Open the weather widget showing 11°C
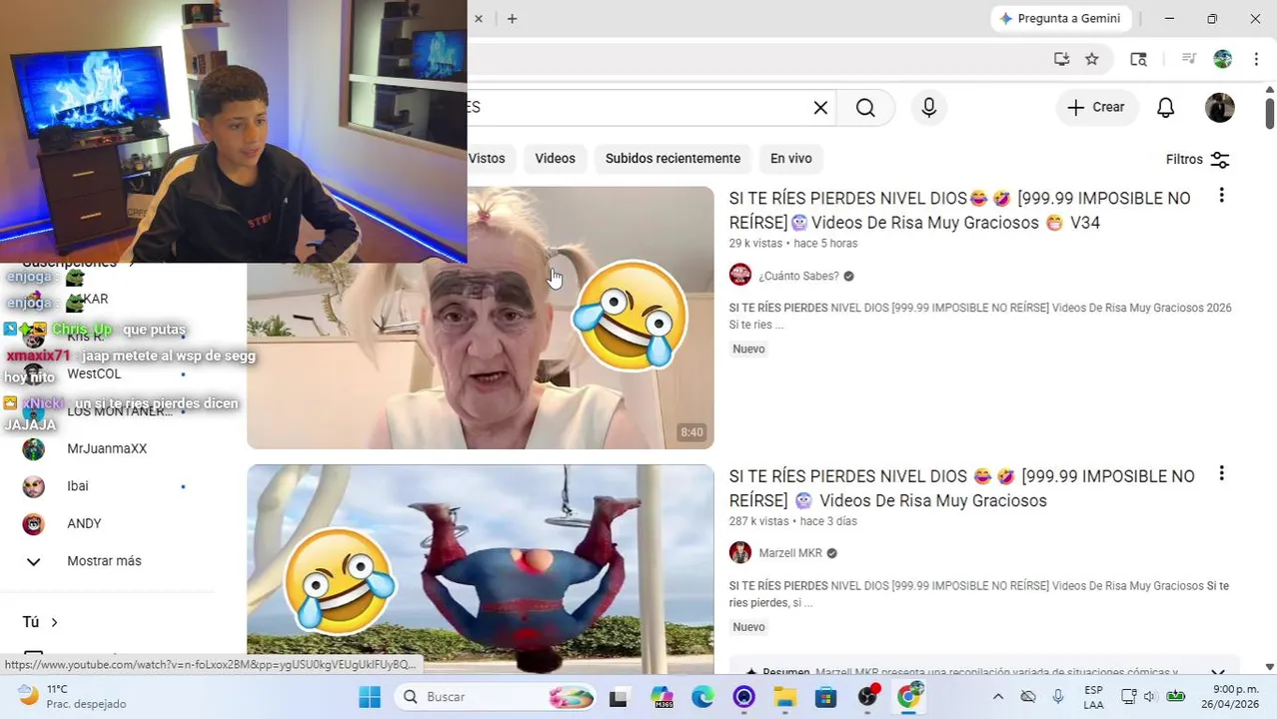Image resolution: width=1277 pixels, height=719 pixels. point(72,697)
